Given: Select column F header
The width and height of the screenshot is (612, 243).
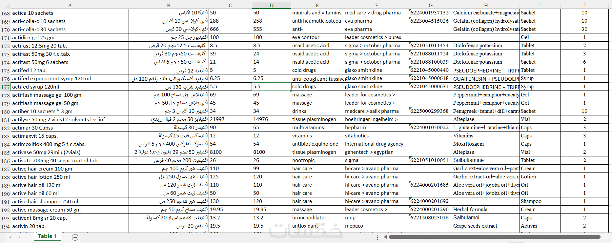Looking at the screenshot, I should 377,5.
